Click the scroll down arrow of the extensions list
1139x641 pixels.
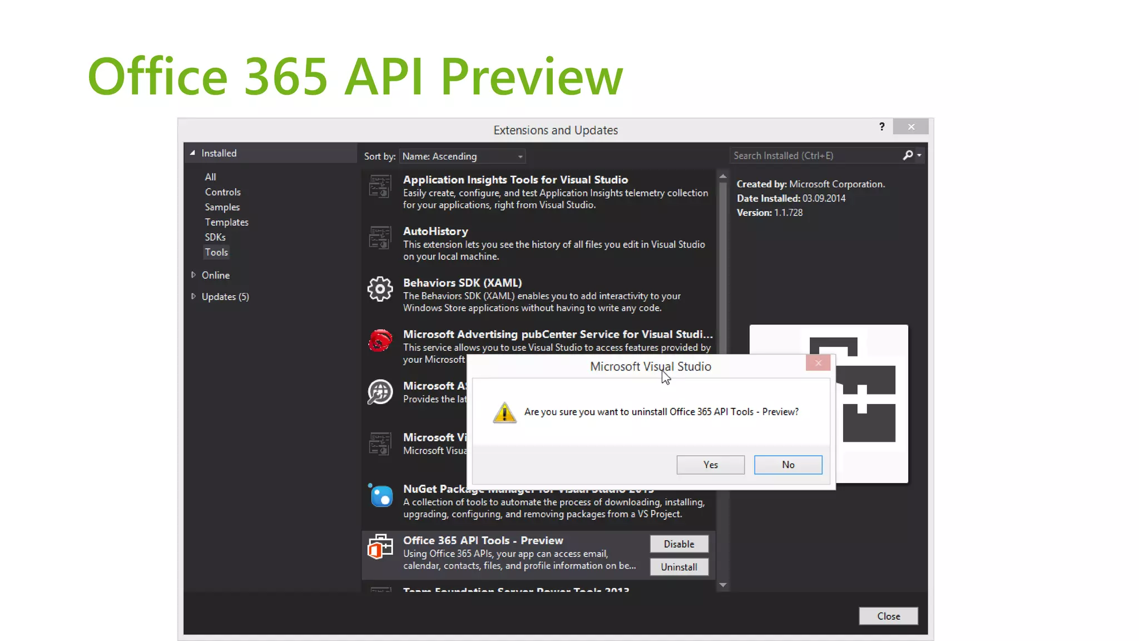(x=723, y=585)
